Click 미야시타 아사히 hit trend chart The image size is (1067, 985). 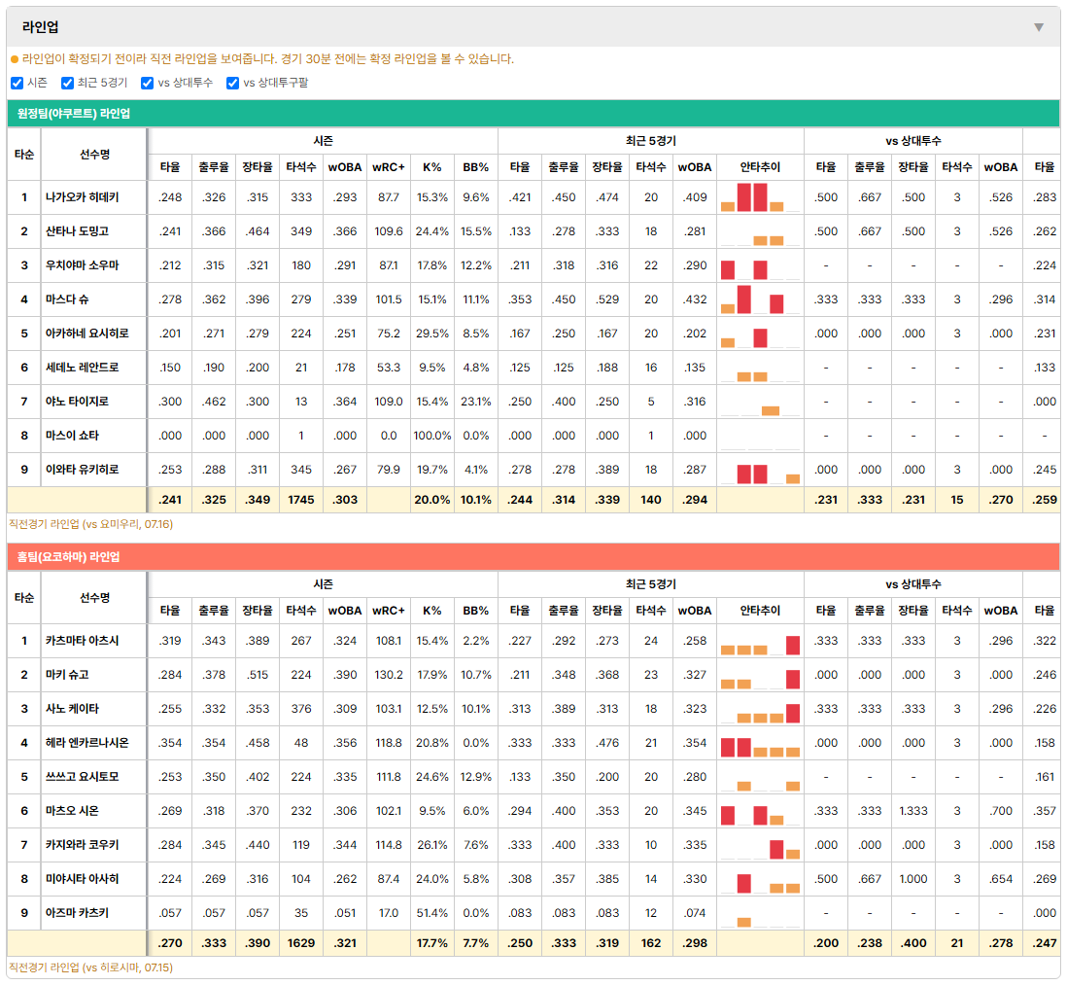point(760,879)
